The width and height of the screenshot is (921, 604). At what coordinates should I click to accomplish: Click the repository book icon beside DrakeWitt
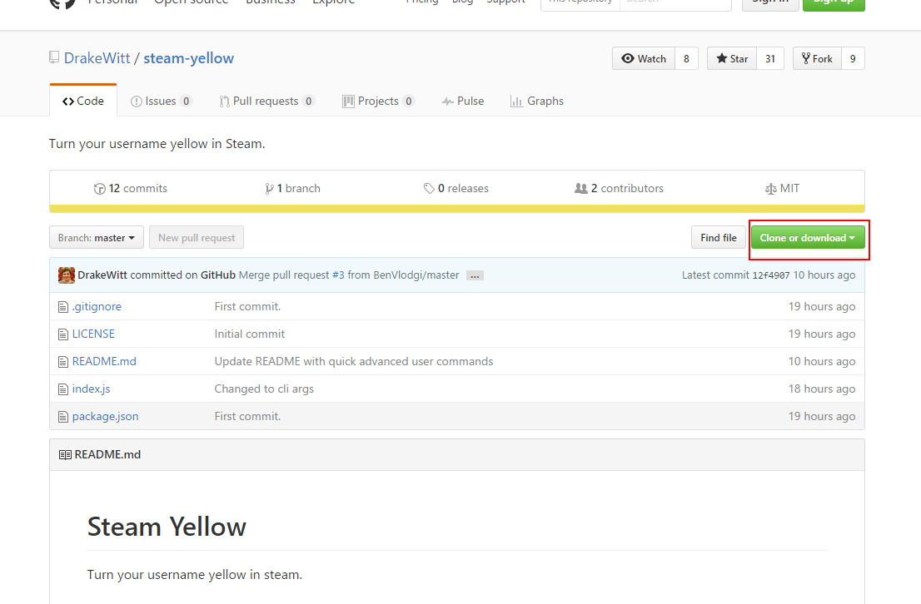pyautogui.click(x=54, y=57)
